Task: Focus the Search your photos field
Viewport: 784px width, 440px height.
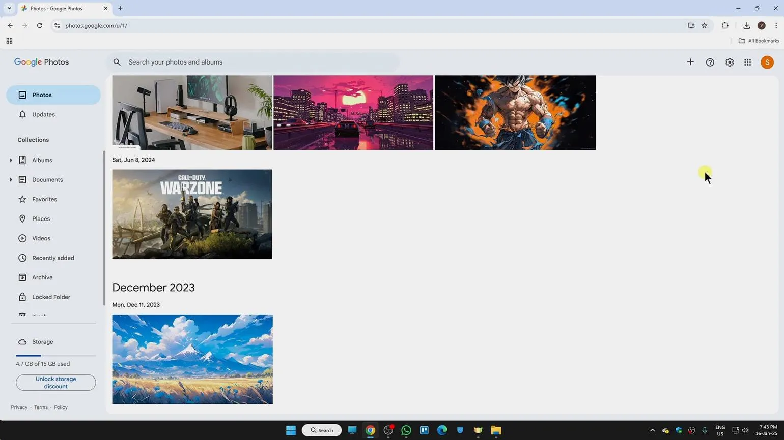Action: click(255, 62)
